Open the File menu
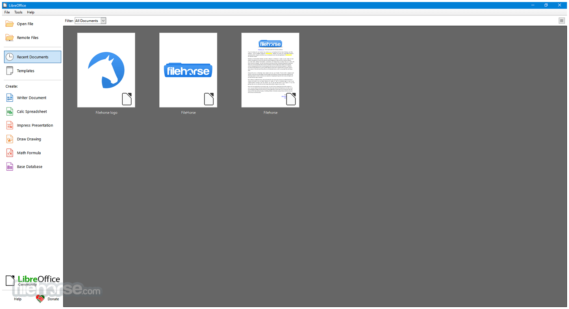 (x=7, y=12)
